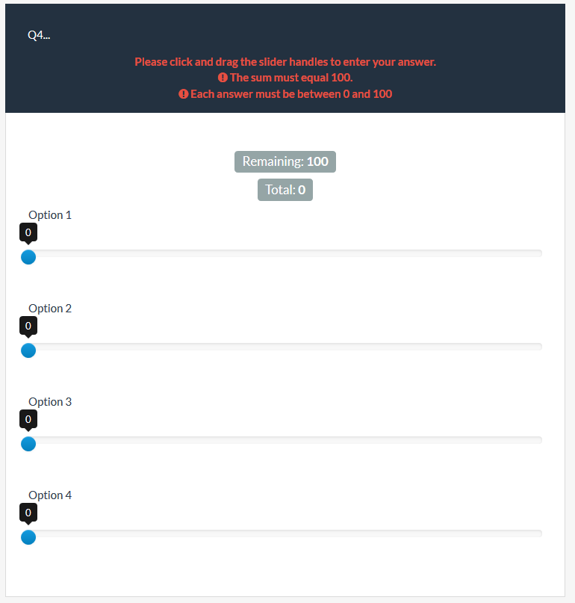Viewport: 575px width, 603px height.
Task: Click the Option 1 slider handle
Action: (28, 257)
